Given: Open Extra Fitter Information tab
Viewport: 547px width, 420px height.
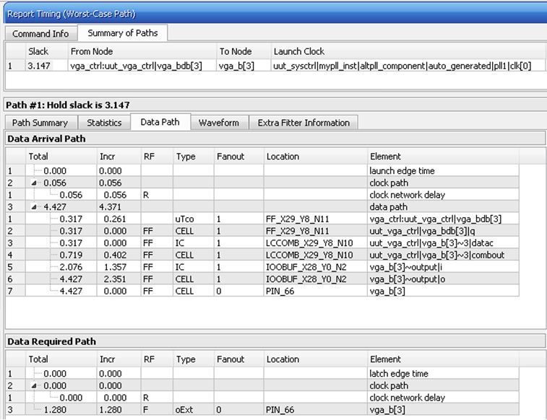Looking at the screenshot, I should coord(303,123).
